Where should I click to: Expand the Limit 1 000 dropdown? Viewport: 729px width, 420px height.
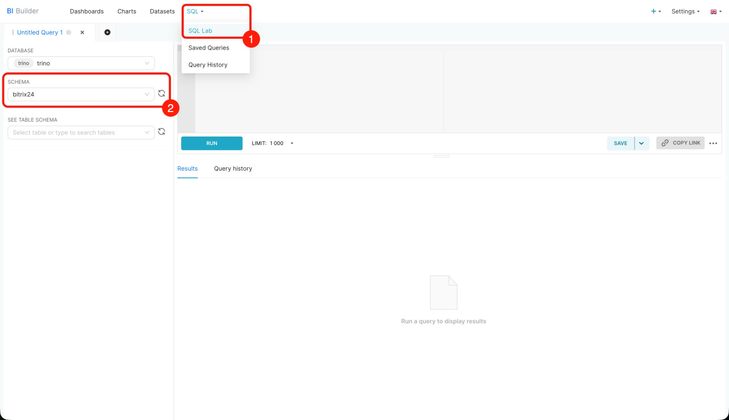point(273,143)
